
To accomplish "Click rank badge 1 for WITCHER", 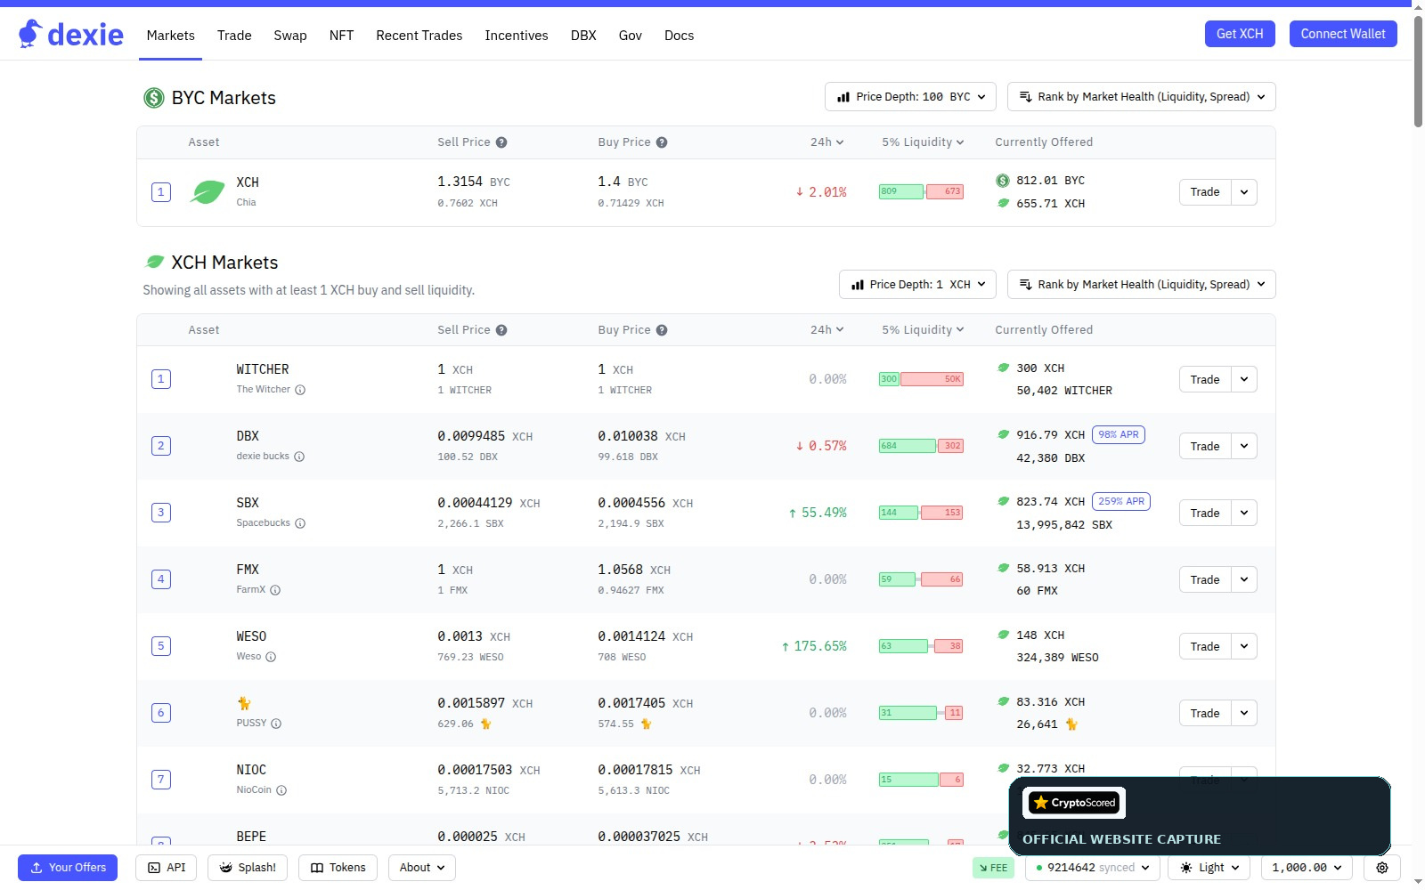I will (161, 379).
